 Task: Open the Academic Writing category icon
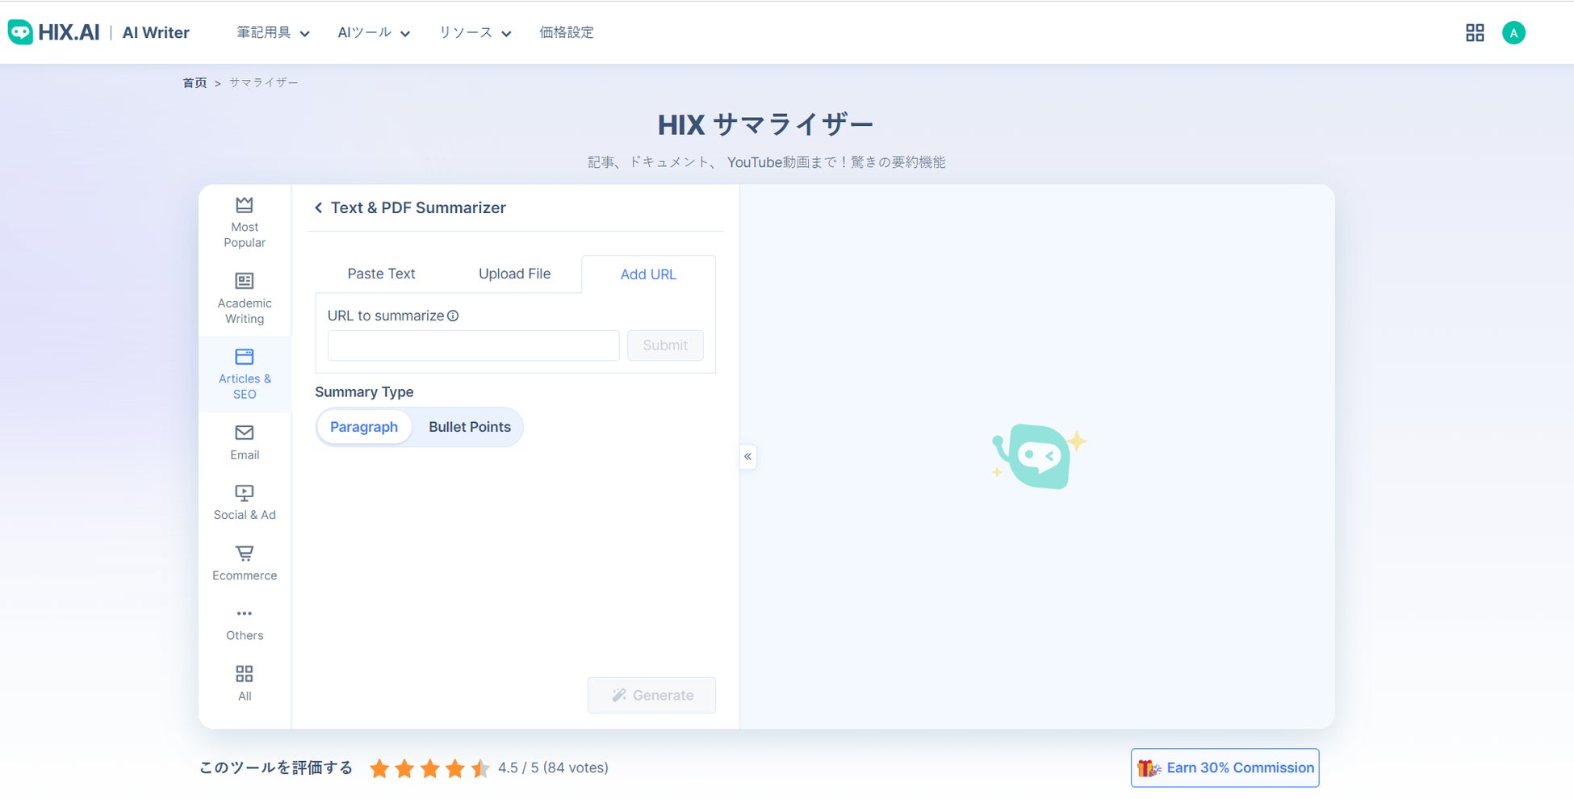pyautogui.click(x=245, y=281)
